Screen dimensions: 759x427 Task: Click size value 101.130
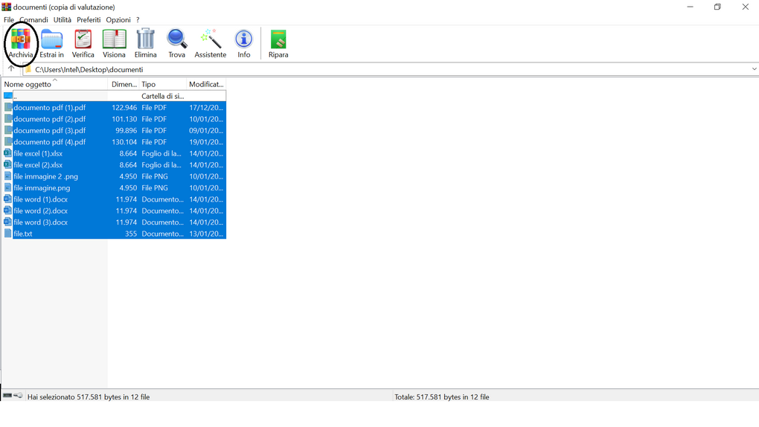(x=124, y=118)
